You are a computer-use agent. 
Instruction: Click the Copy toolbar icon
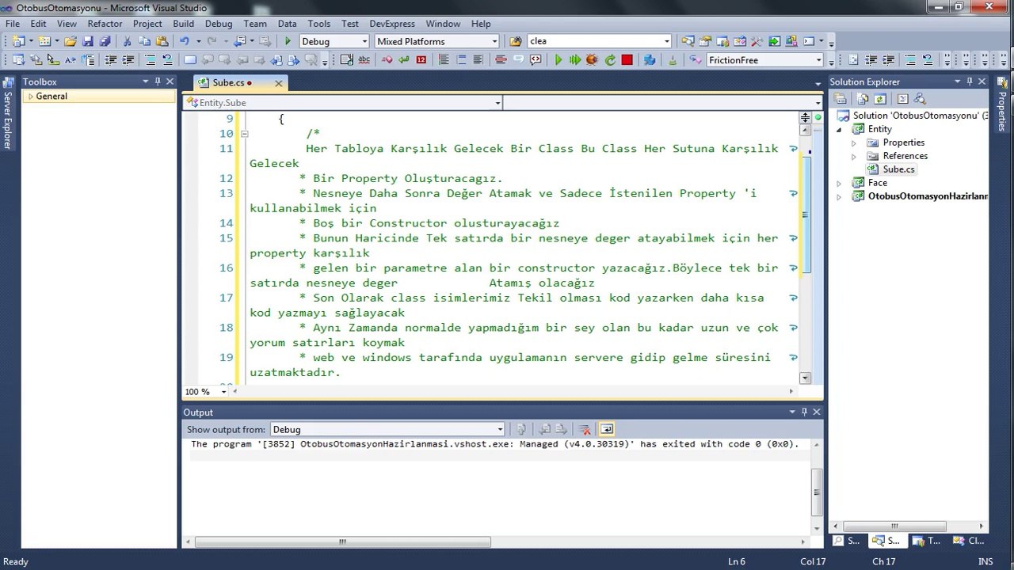click(145, 41)
